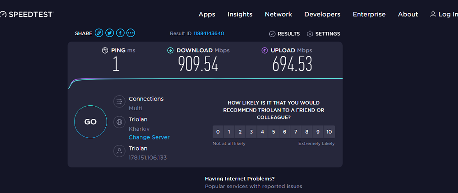This screenshot has width=458, height=193.
Task: Click Log In at top right
Action: click(444, 14)
